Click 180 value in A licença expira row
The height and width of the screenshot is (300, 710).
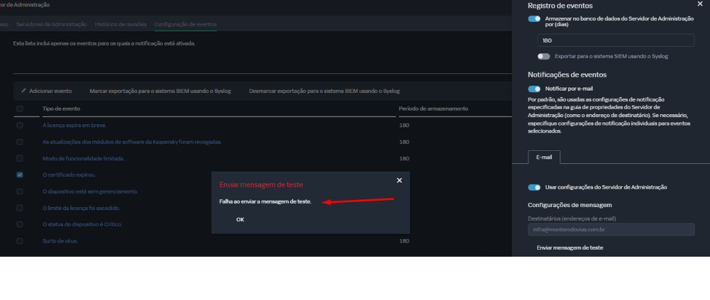click(404, 125)
